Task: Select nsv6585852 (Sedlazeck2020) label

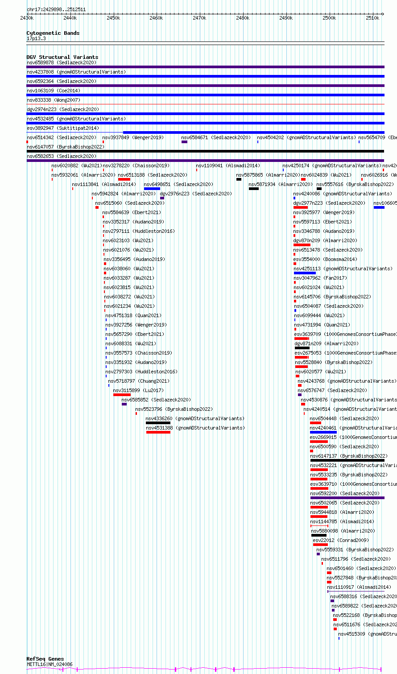Action: [x=157, y=400]
